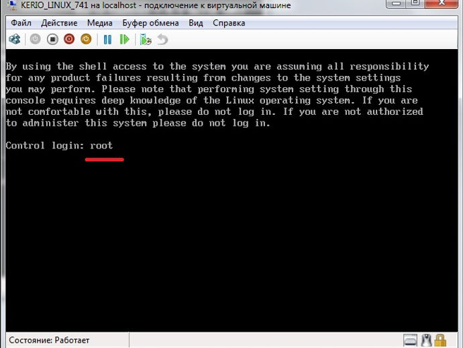Save VM state with orange icon
463x348 pixels.
86,40
